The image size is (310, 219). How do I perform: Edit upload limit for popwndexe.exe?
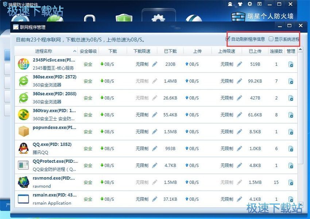[239, 132]
